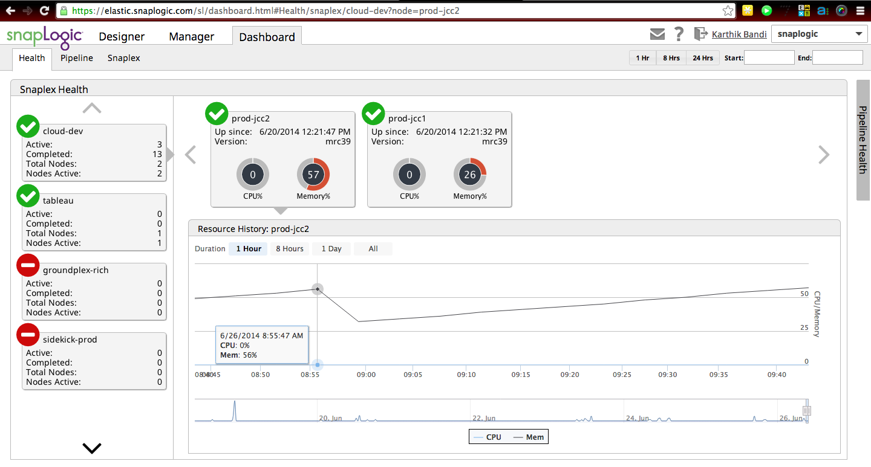Open the mail notifications icon

657,34
